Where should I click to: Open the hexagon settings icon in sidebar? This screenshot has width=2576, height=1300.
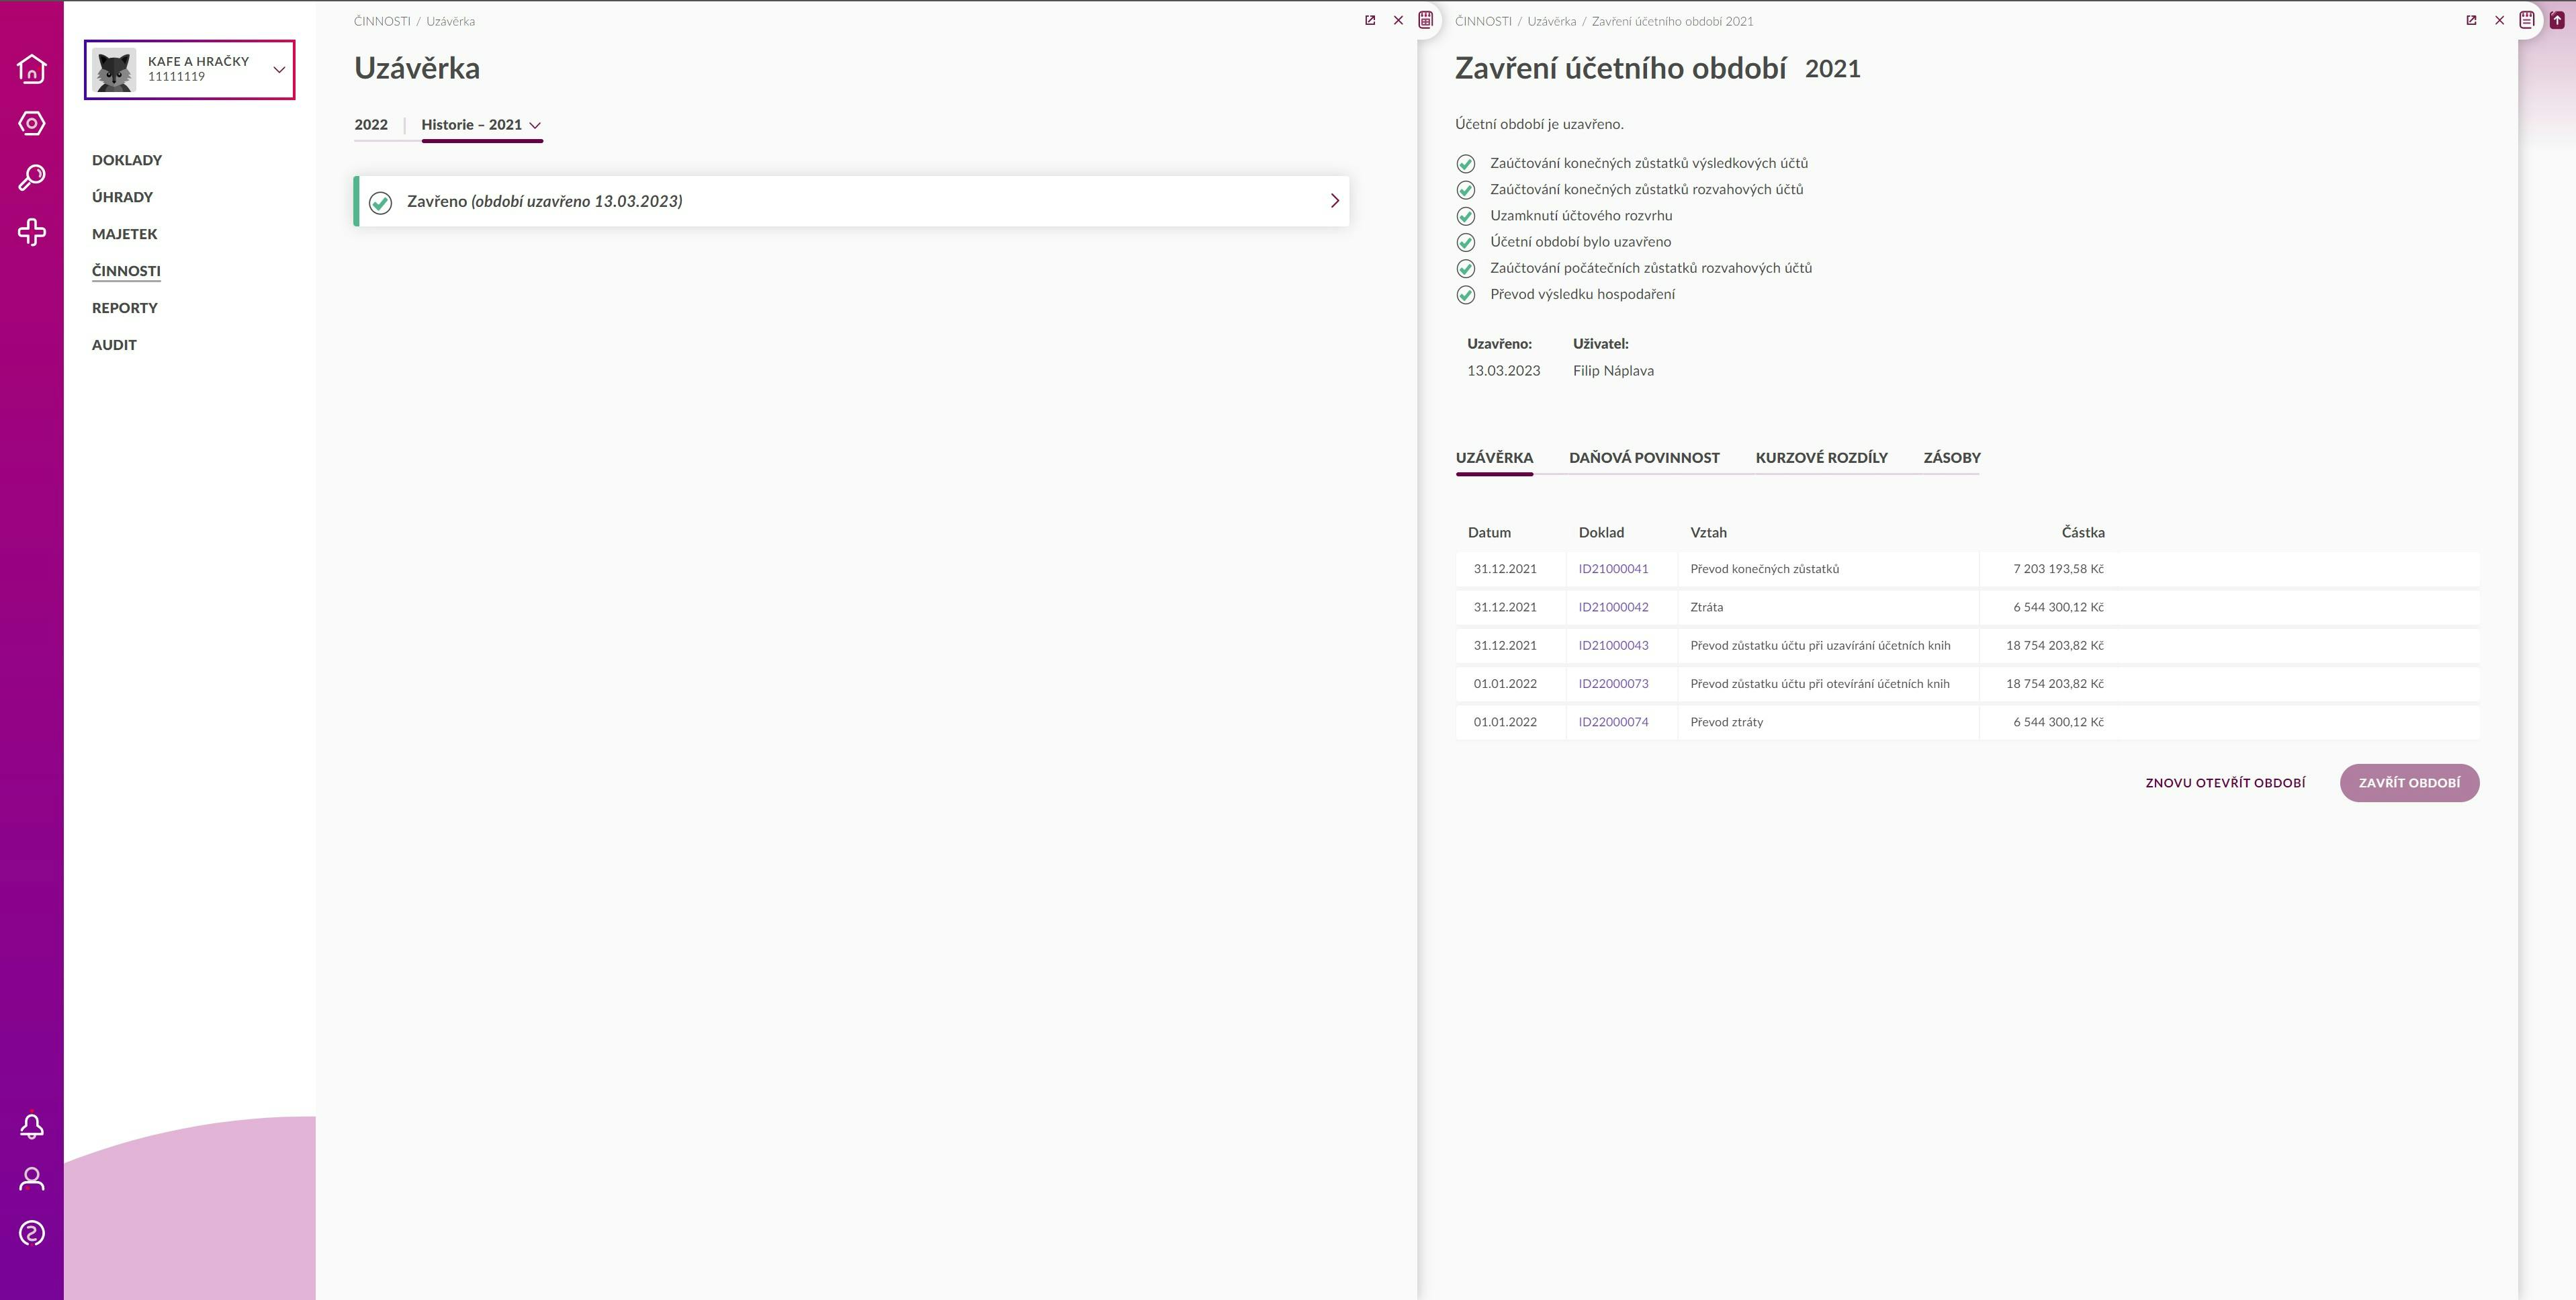[x=32, y=123]
